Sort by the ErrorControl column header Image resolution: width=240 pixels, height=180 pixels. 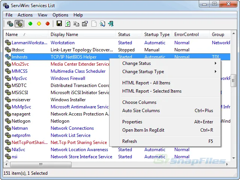191,34
